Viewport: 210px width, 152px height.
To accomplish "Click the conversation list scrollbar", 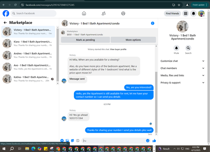I will 58,55.
